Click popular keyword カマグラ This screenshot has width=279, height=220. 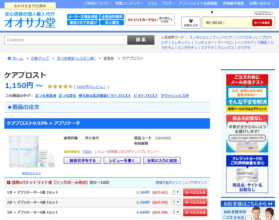[x=244, y=47]
